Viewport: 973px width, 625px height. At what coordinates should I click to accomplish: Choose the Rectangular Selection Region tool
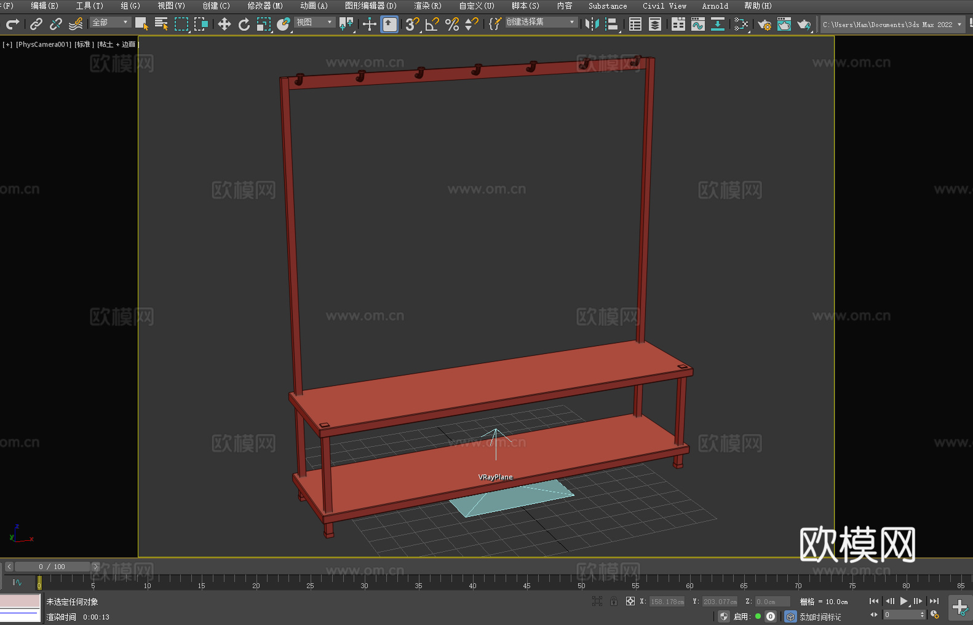click(181, 24)
